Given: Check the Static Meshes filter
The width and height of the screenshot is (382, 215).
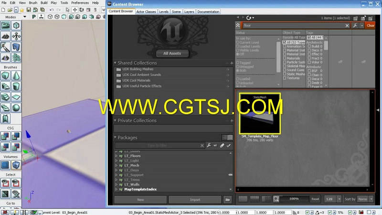Looking at the screenshot, I should click(x=285, y=74).
